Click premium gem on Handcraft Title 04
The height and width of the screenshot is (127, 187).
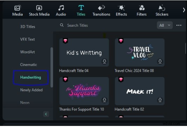(65, 41)
